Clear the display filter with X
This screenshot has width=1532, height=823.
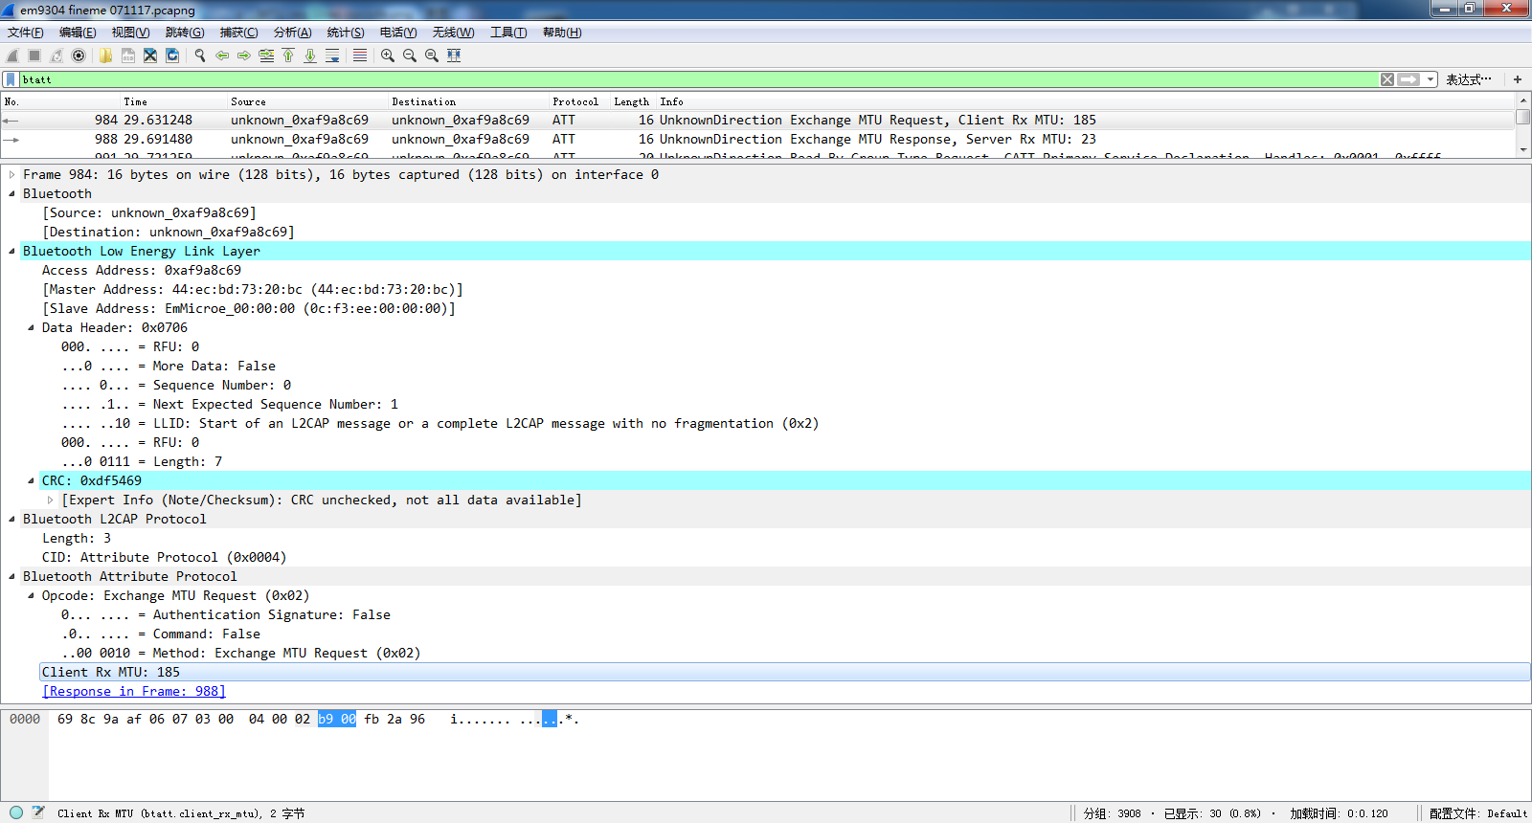point(1387,79)
